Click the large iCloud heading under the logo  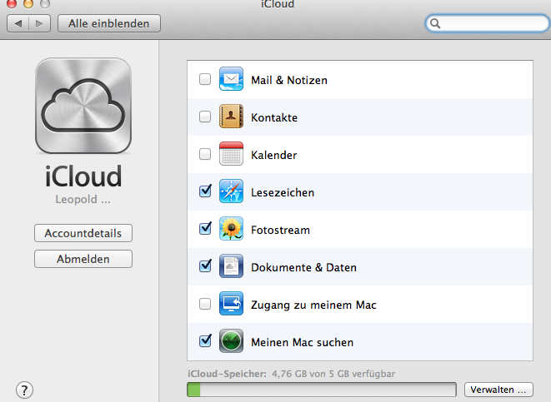pos(83,176)
